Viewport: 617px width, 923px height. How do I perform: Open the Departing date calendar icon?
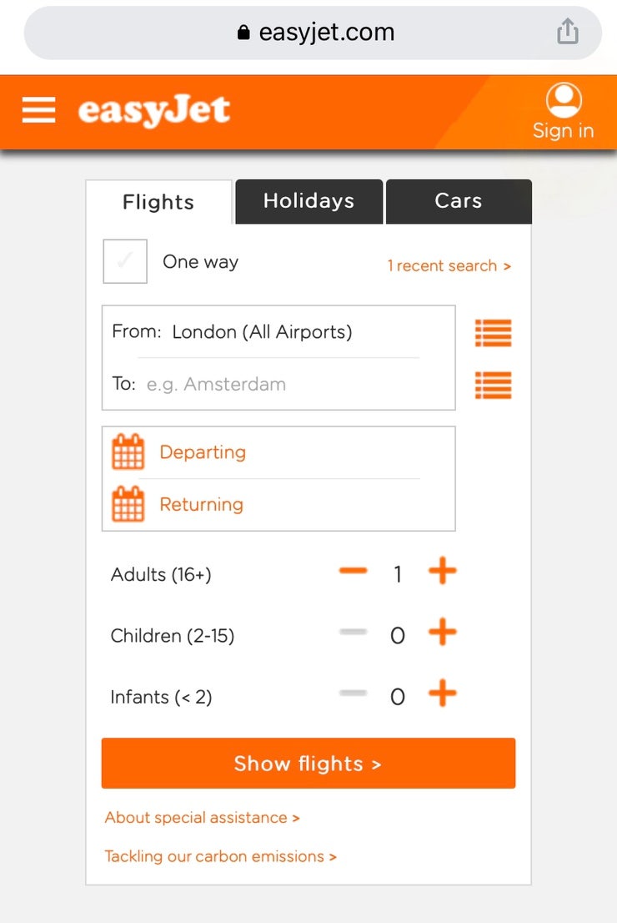[x=127, y=451]
